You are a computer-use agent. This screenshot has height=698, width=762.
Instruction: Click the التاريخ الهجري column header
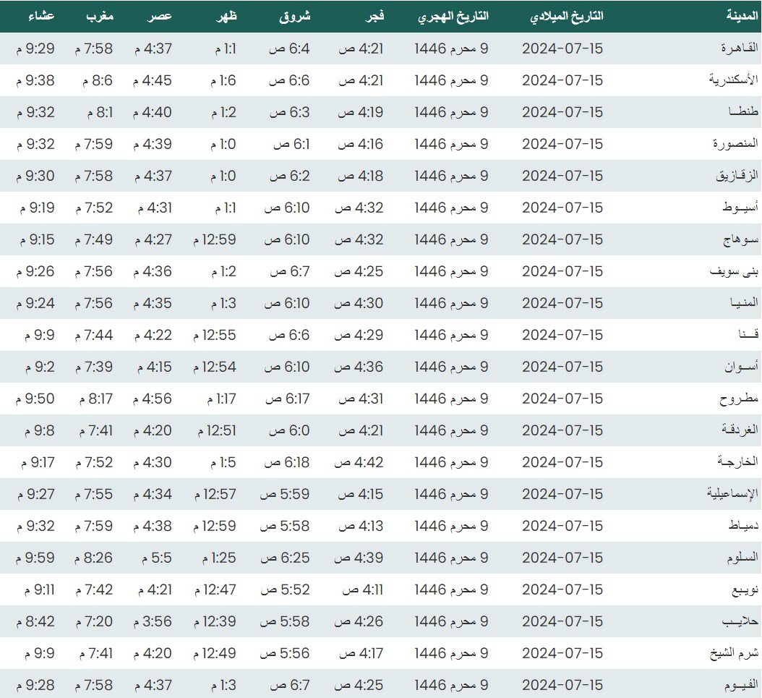[x=453, y=16]
